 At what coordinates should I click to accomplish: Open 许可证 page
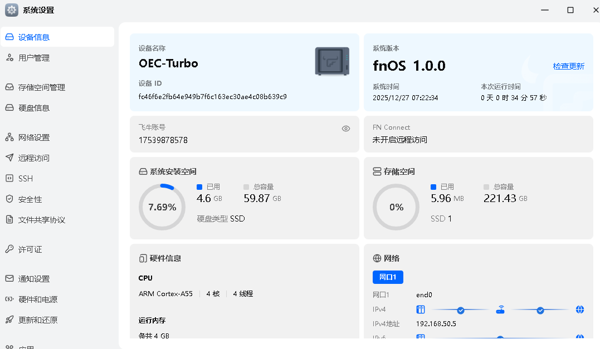57,249
